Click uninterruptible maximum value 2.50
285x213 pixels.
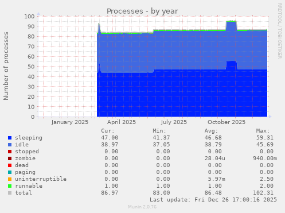coord(267,179)
